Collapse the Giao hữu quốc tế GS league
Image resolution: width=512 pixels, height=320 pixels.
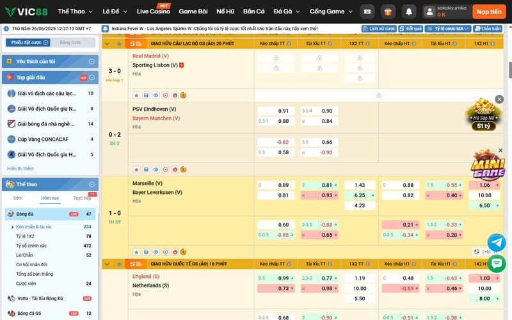tap(107, 264)
